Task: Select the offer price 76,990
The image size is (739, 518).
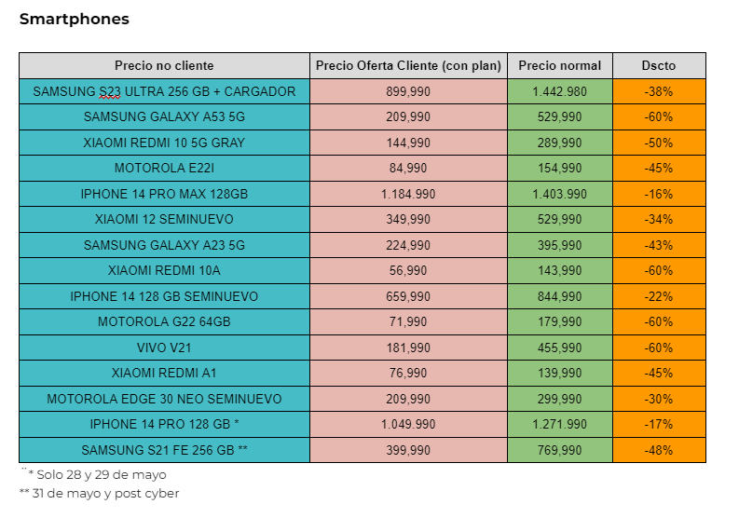Action: (x=408, y=374)
